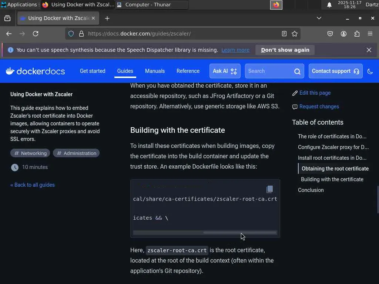Click the Firefox forward arrow

[x=22, y=34]
